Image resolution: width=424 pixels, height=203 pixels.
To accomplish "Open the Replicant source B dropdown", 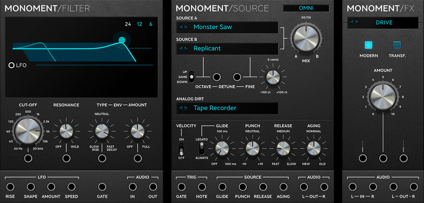I will (x=227, y=49).
